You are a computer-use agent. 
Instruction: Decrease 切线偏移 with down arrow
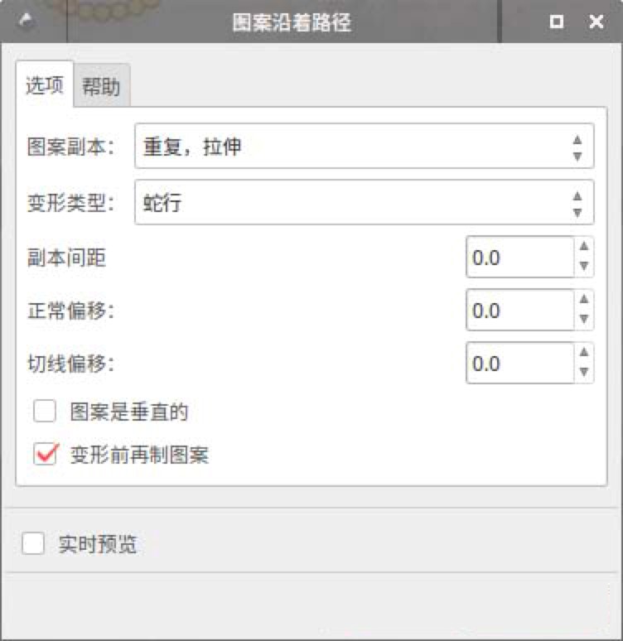point(584,374)
